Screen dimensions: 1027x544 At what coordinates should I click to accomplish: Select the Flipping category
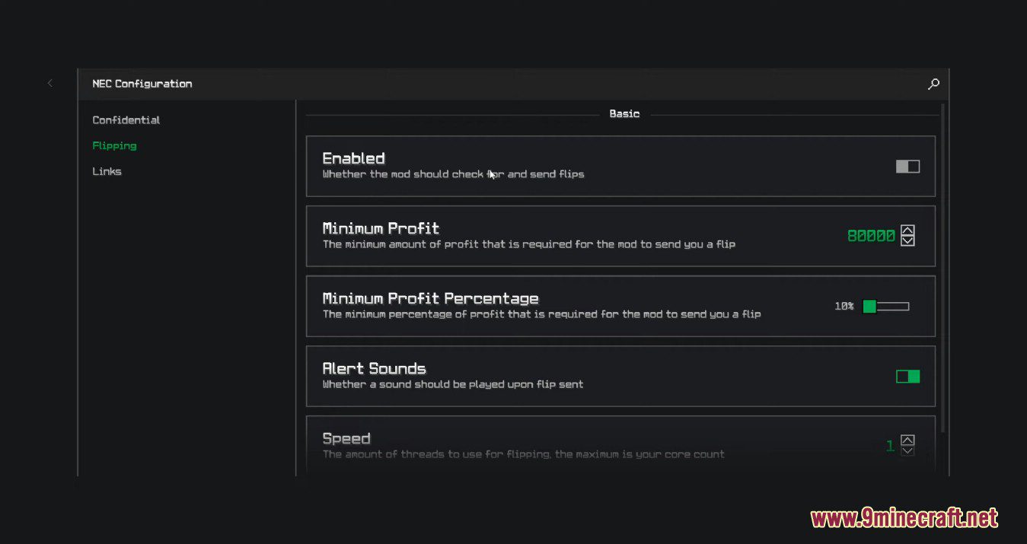[114, 145]
